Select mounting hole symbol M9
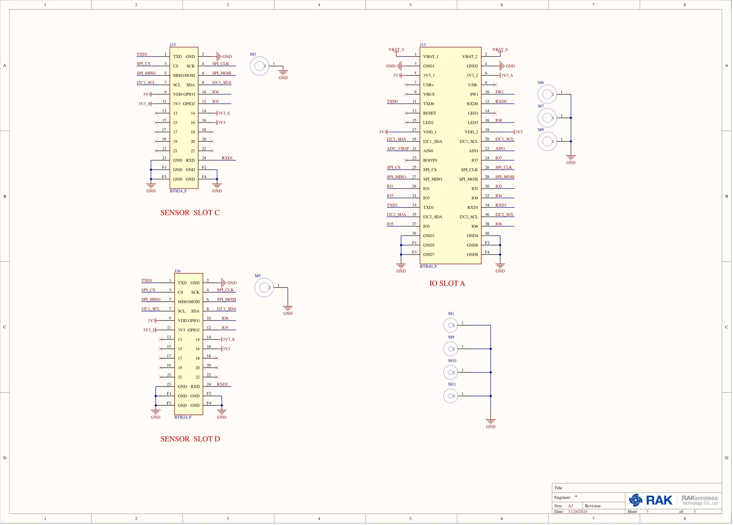Screen dimensions: 733x525 [451, 349]
